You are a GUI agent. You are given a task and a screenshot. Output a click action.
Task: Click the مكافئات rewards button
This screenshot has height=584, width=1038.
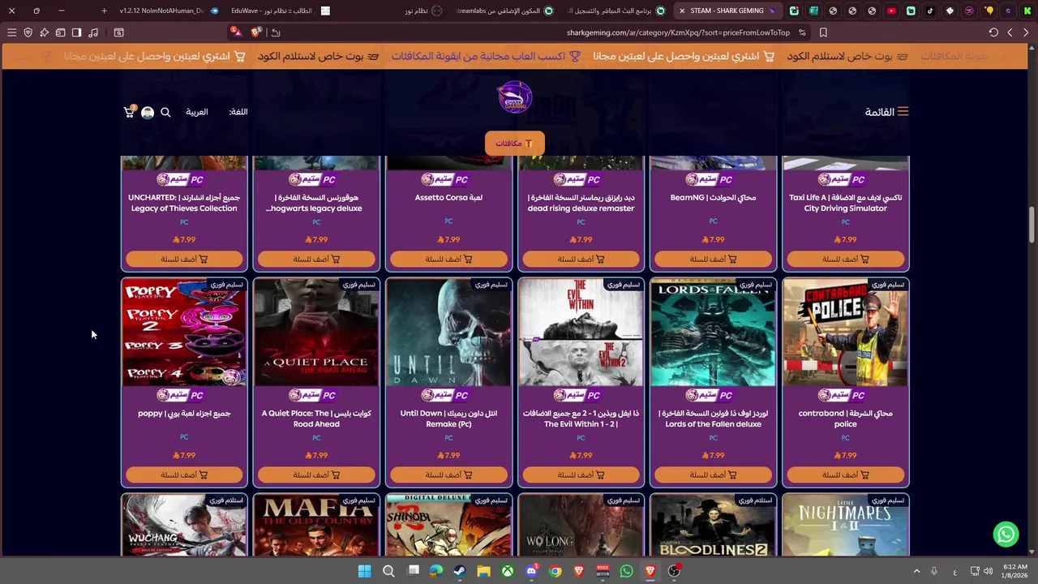[514, 144]
